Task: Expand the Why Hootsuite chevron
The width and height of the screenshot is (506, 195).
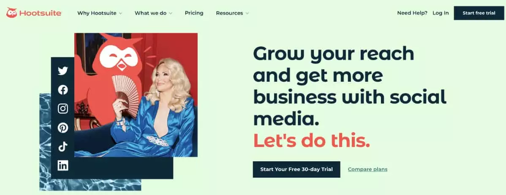Action: tap(120, 13)
